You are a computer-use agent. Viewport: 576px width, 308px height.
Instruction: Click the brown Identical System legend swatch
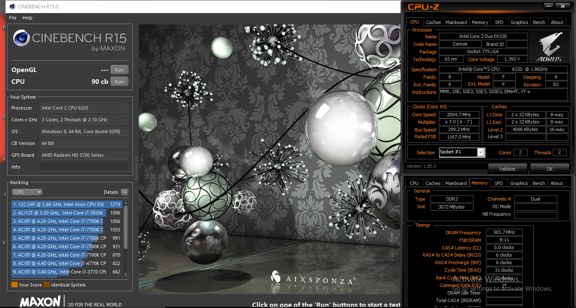pos(46,285)
